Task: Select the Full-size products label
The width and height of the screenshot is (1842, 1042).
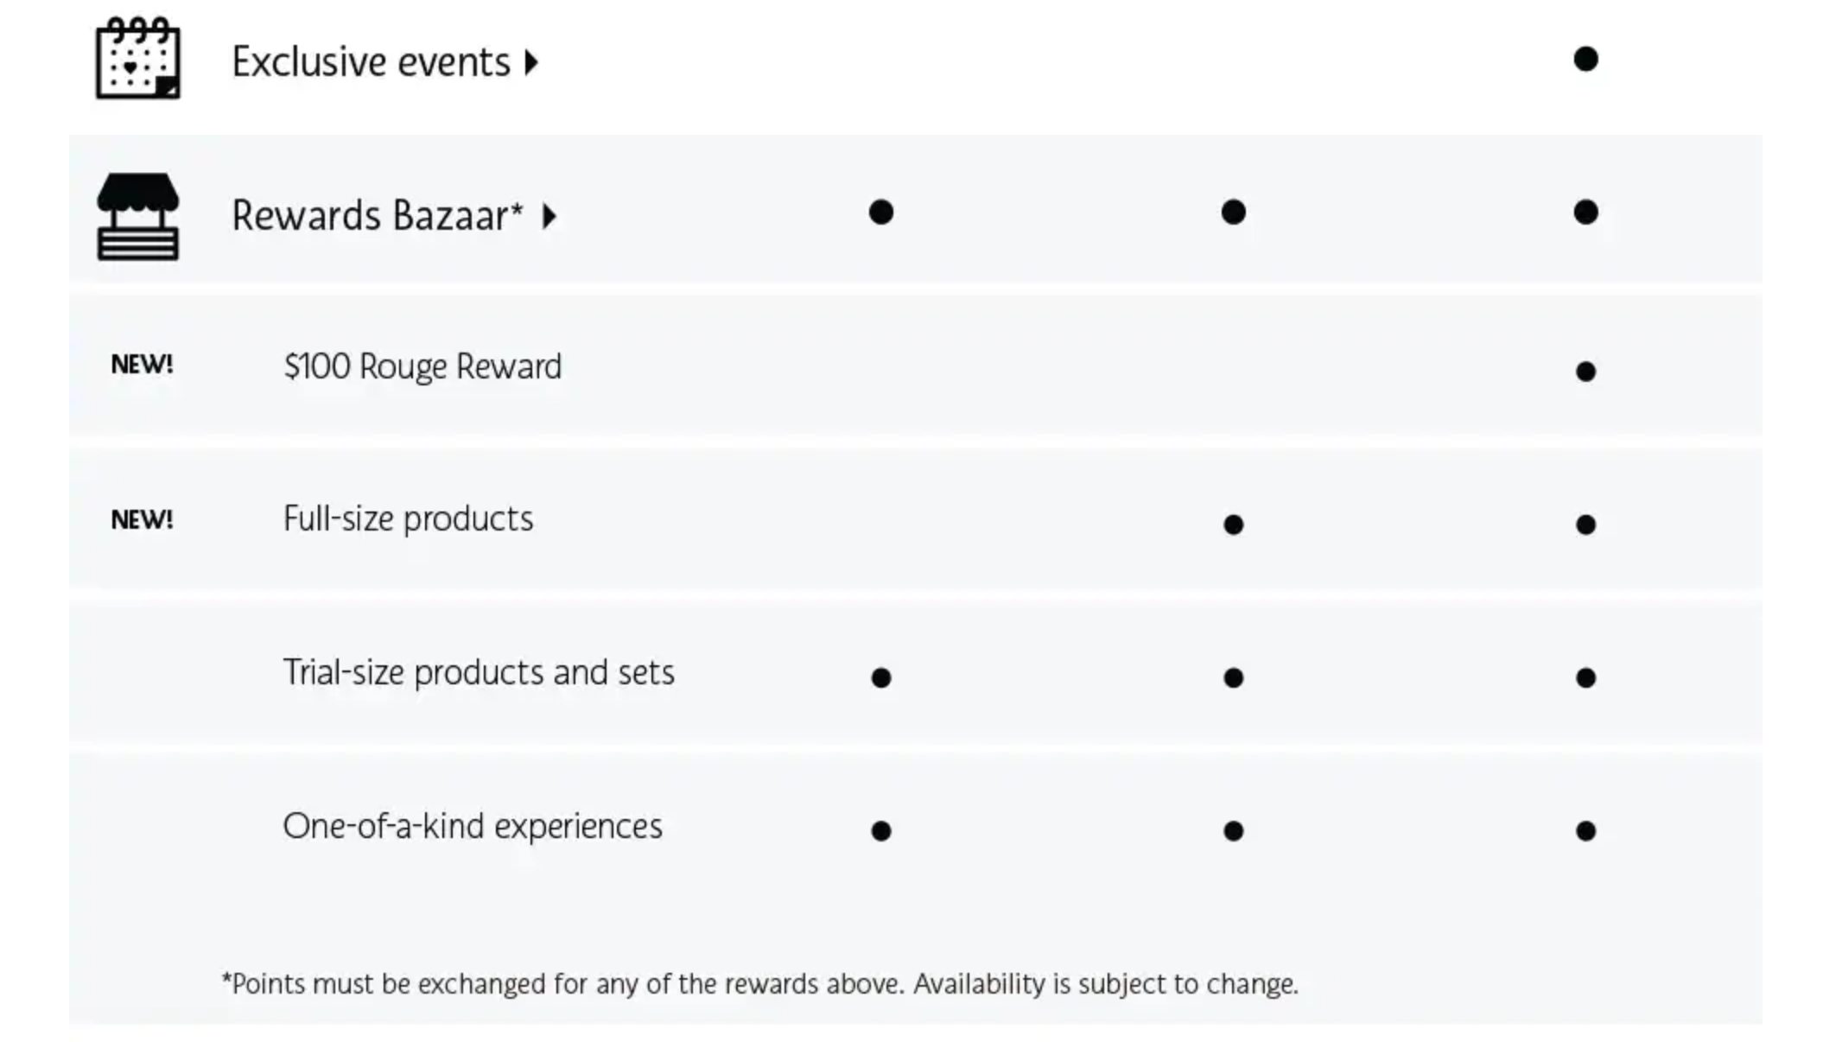Action: click(x=408, y=519)
